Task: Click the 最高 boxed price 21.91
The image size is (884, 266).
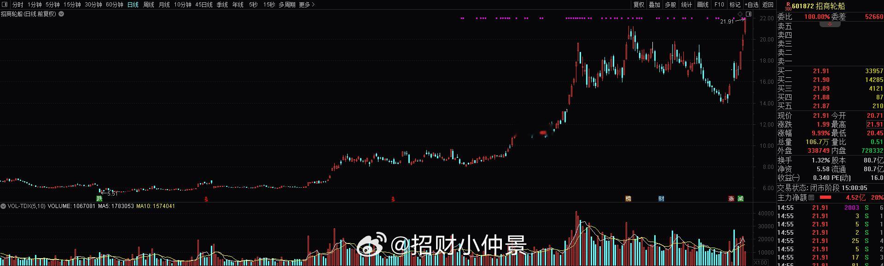Action: (x=875, y=124)
